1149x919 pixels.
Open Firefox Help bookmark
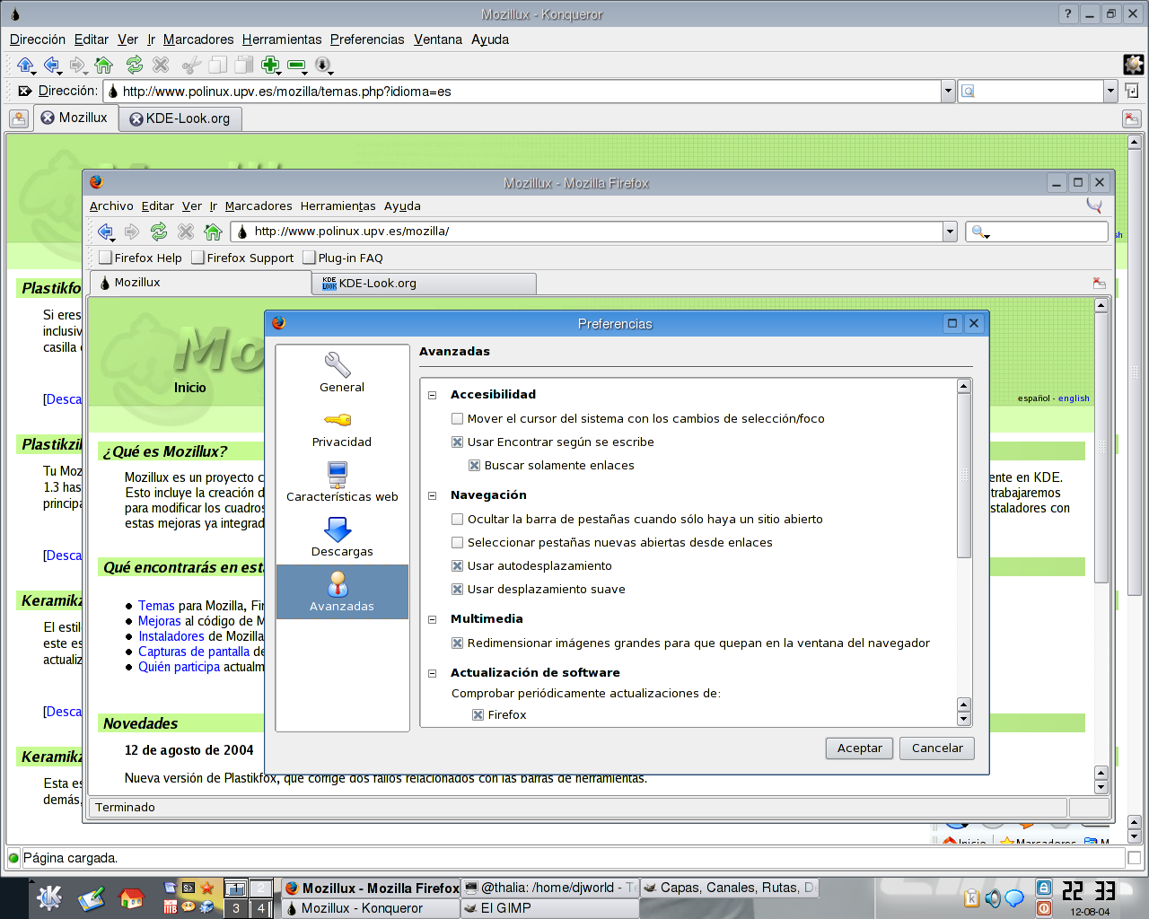141,258
